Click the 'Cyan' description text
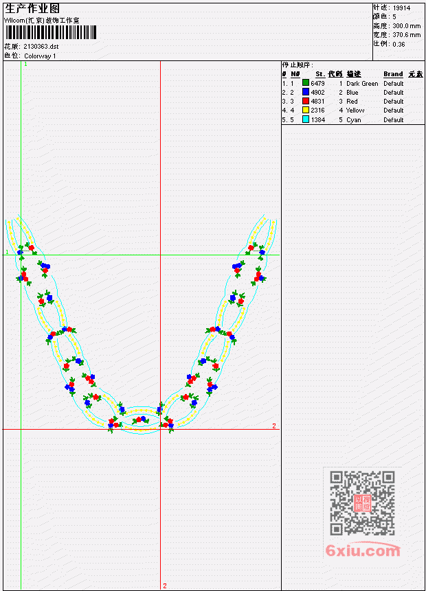The image size is (426, 591). click(354, 120)
